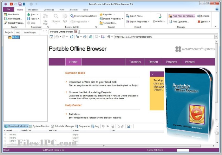The height and width of the screenshot is (155, 222).
Task: Open the Log tab
Action: point(95,126)
